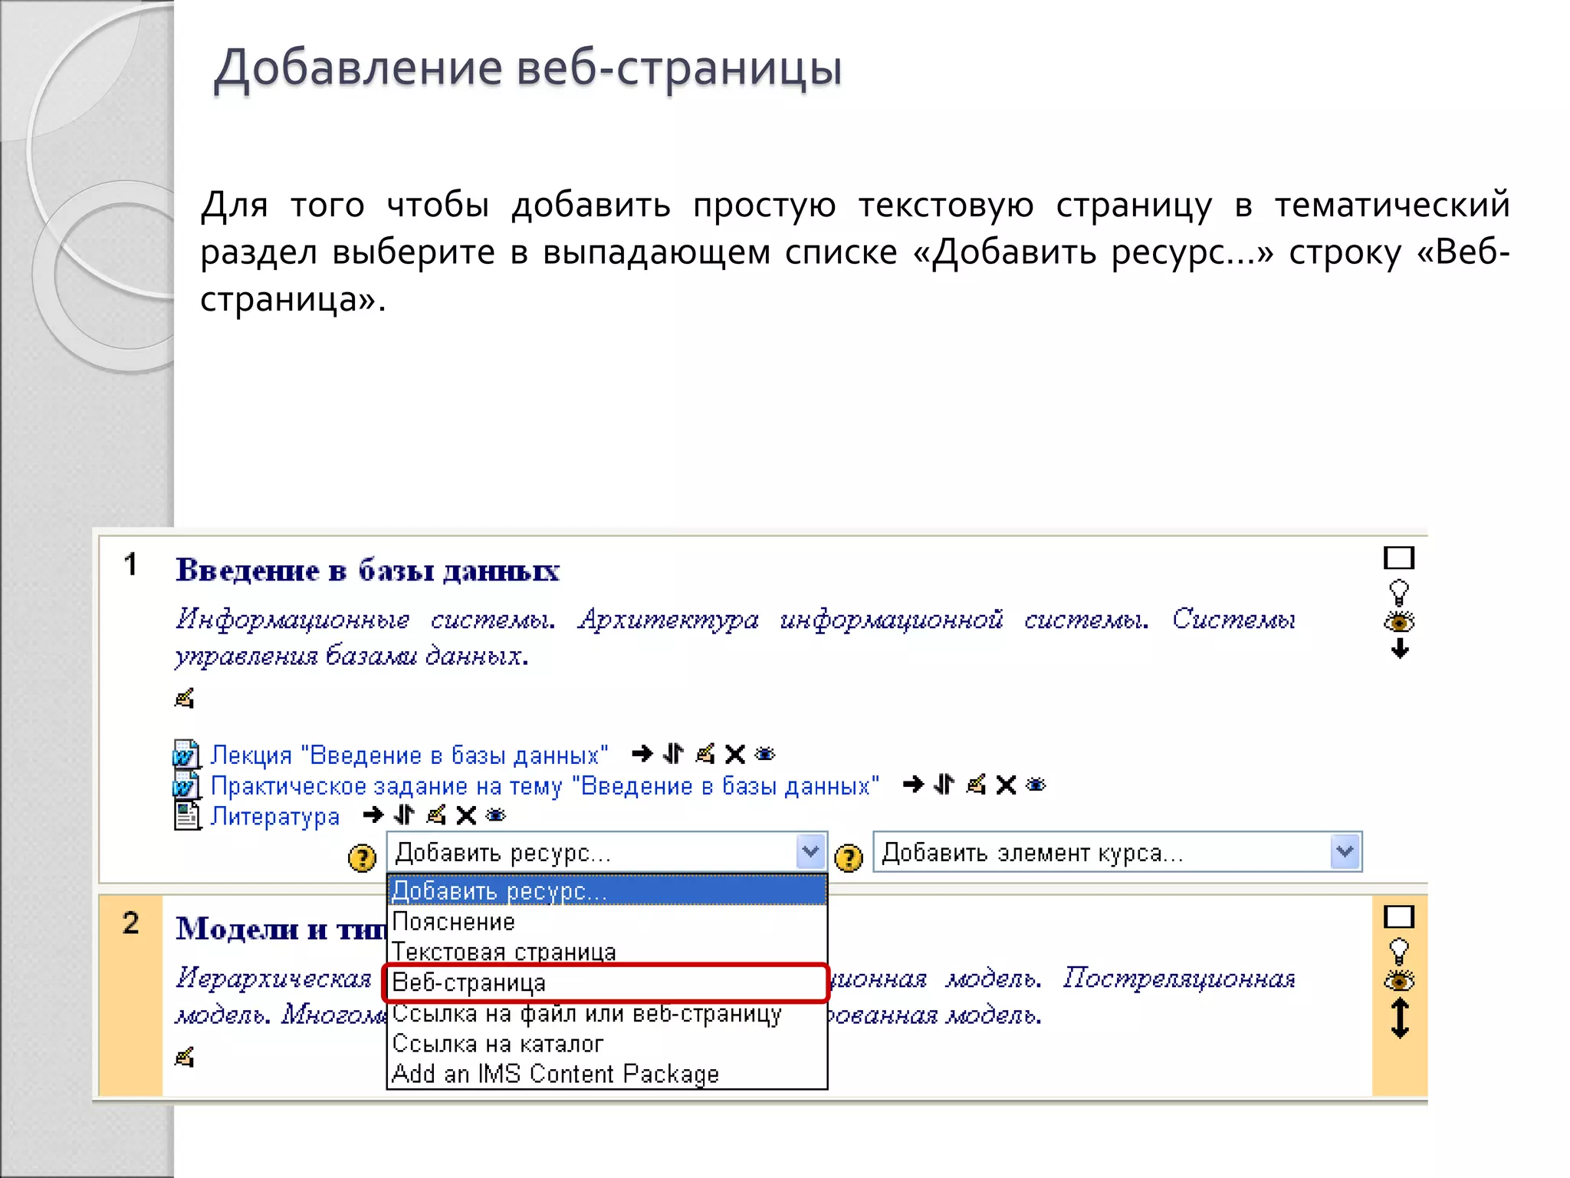This screenshot has height=1178, width=1570.
Task: Move section 1 down with the arrow
Action: pyautogui.click(x=1400, y=650)
